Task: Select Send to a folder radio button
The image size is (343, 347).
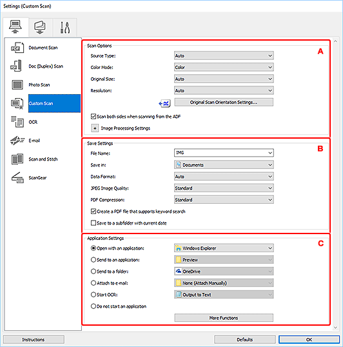Action: click(93, 272)
